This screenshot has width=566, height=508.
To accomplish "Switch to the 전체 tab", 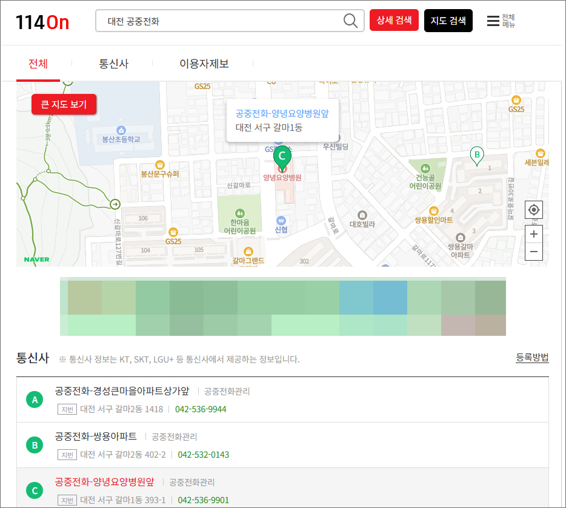I will pyautogui.click(x=38, y=64).
